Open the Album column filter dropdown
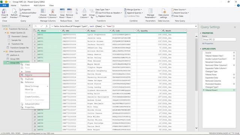Image resolution: width=240 pixels, height=135 pixels. 60,31
